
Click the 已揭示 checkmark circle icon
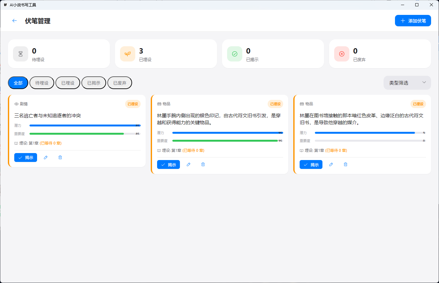pyautogui.click(x=235, y=54)
